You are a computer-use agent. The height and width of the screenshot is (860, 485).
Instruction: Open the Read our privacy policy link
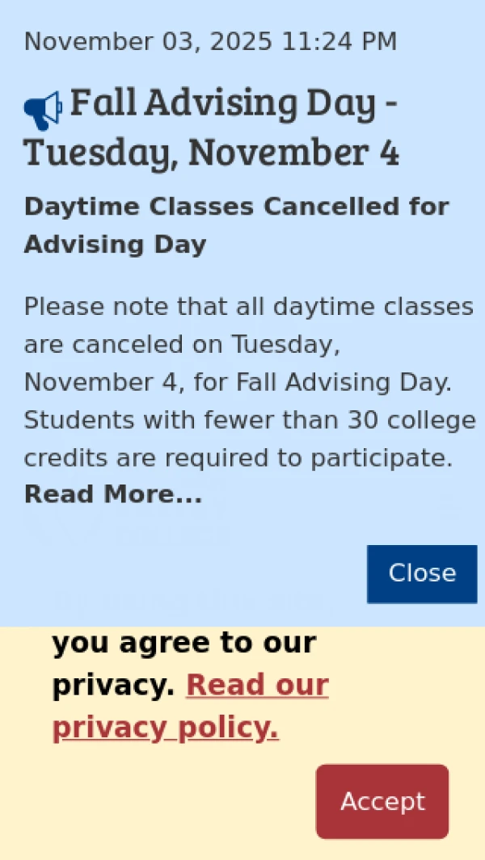click(x=191, y=707)
